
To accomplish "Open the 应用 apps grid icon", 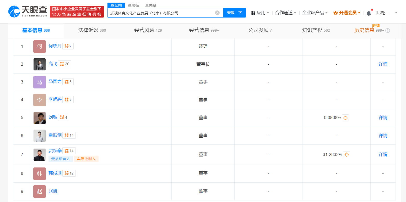I will click(253, 13).
